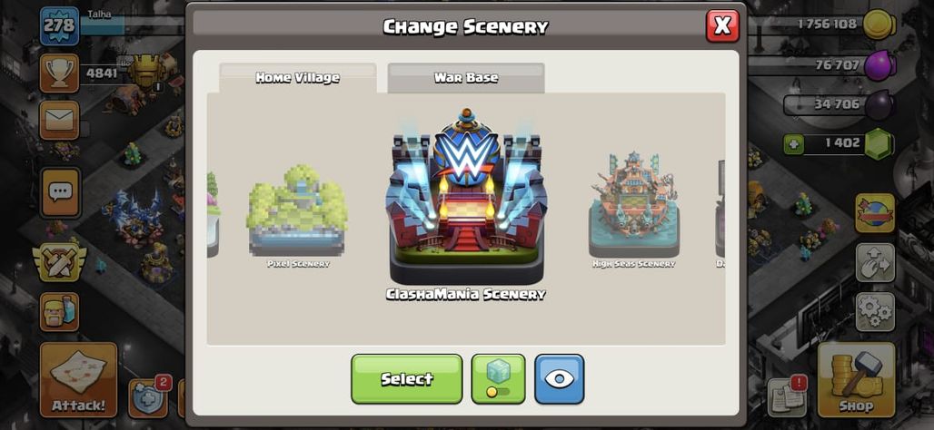The height and width of the screenshot is (430, 934).
Task: Tap the level 278 experience badge
Action: [x=60, y=26]
